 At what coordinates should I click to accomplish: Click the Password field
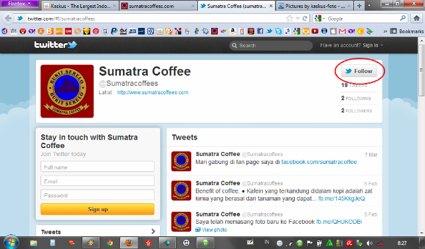98,195
